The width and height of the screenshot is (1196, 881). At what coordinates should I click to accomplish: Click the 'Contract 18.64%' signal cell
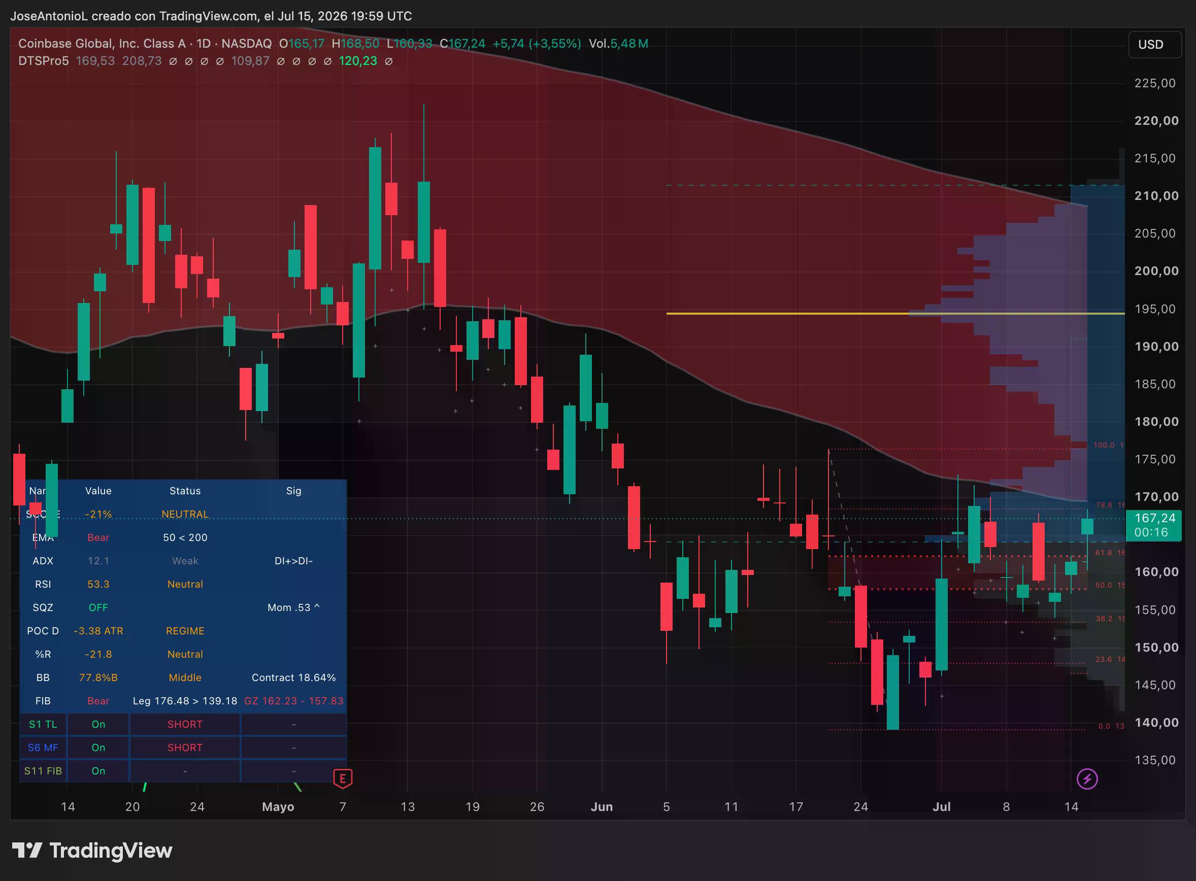294,678
